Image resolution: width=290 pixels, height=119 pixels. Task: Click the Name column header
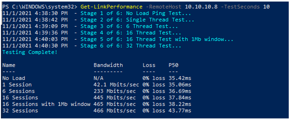pyautogui.click(x=9, y=65)
